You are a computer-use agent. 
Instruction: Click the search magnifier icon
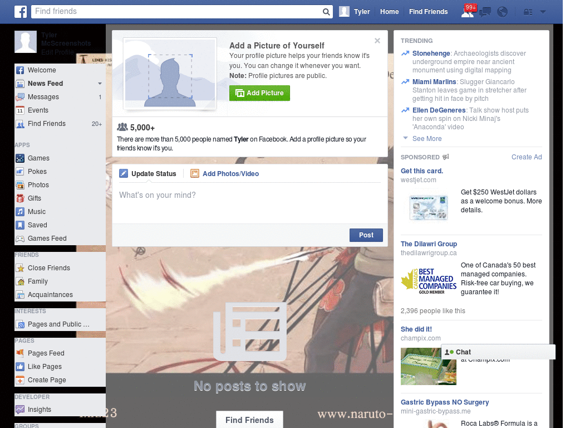tap(326, 12)
